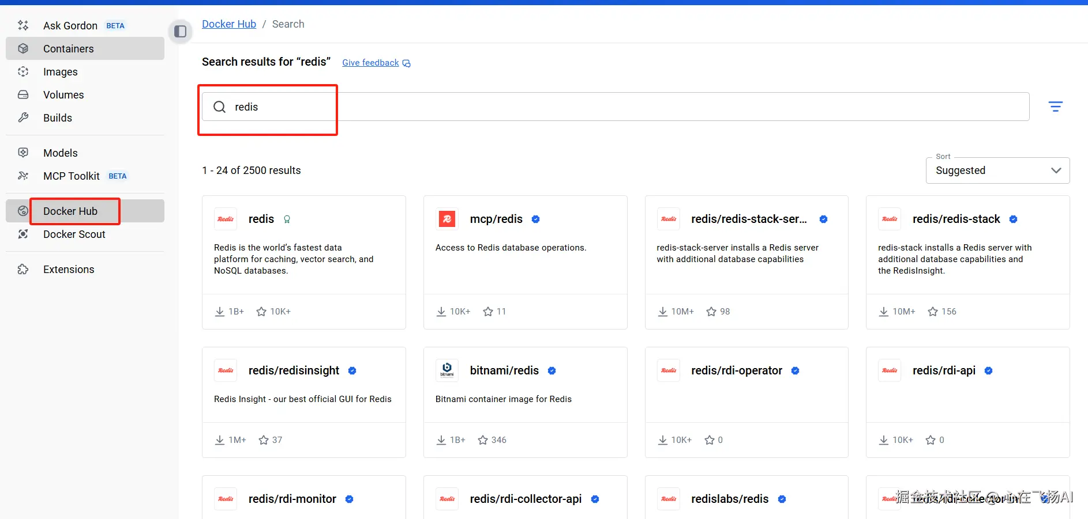Open the redis/redis-stack result title
The width and height of the screenshot is (1088, 519).
[x=956, y=219]
